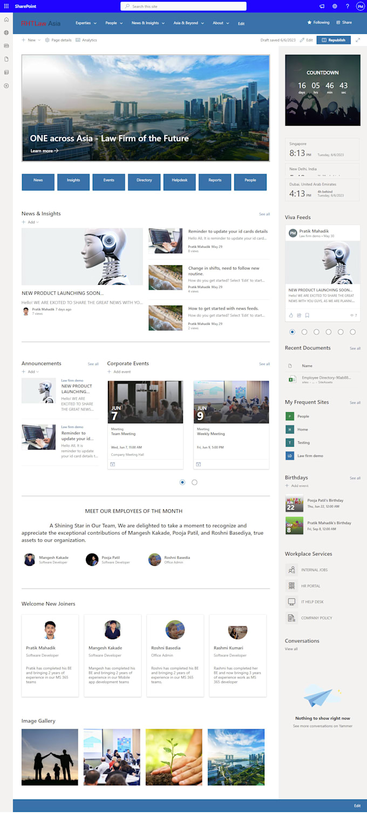This screenshot has width=367, height=814.
Task: Go to Home in the left app bar
Action: [6, 20]
